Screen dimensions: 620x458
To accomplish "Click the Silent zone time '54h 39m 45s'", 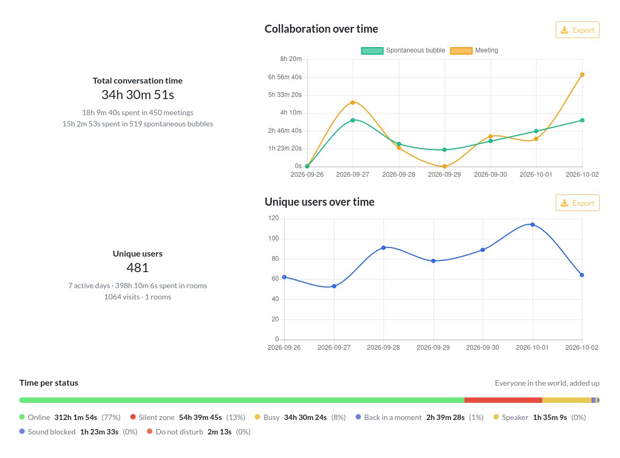I will [x=201, y=417].
